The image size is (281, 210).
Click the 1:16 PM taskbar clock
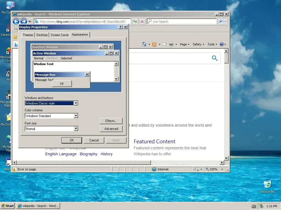coord(271,206)
